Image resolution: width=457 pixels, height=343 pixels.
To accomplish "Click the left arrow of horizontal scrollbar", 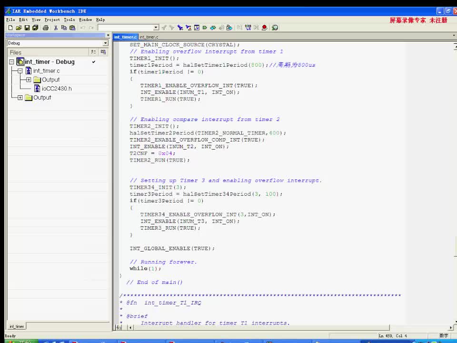I will 130,328.
